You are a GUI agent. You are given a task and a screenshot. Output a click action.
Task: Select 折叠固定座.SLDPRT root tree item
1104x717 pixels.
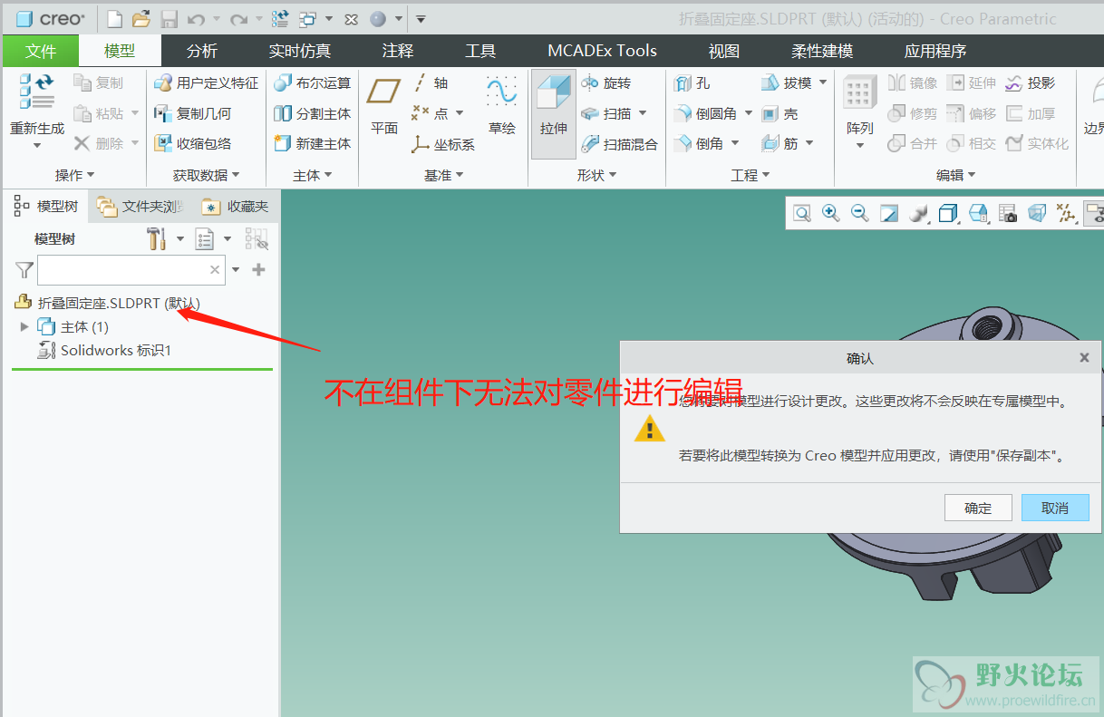[x=107, y=303]
